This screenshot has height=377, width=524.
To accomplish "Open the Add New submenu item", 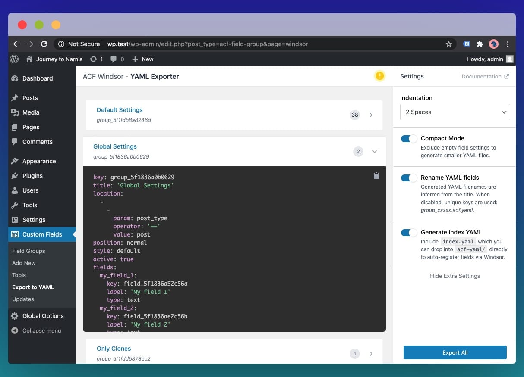I will tap(24, 263).
